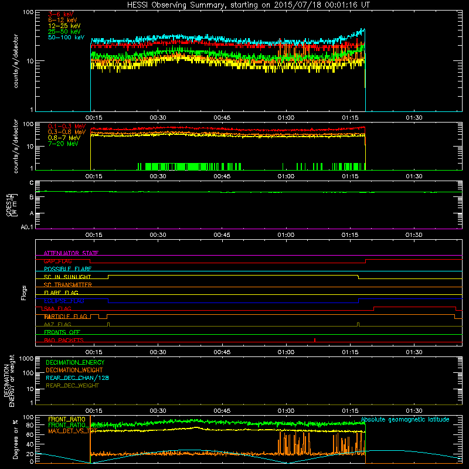Click the POSSIBLE_FLARE flag label

click(x=67, y=269)
